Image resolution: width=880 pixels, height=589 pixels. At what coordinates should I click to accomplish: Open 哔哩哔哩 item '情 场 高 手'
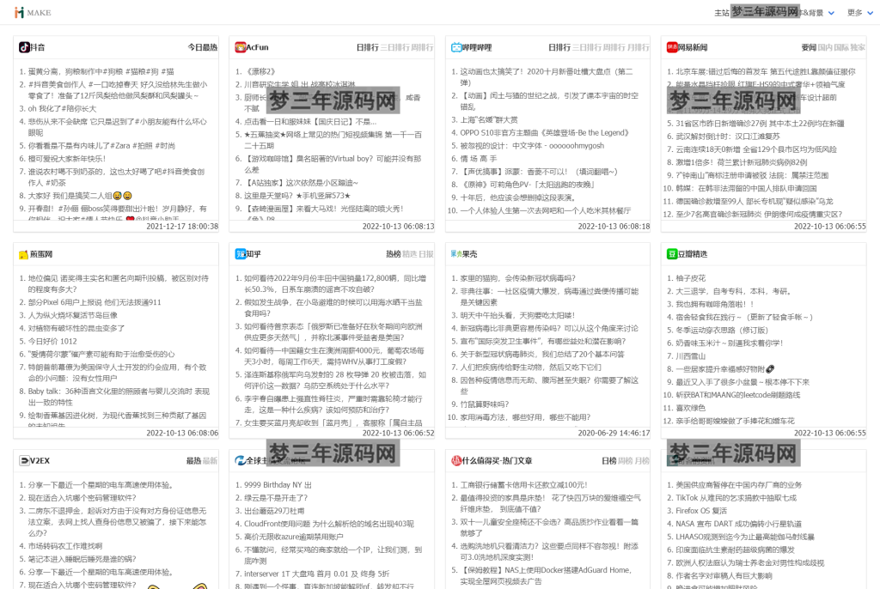[479, 159]
